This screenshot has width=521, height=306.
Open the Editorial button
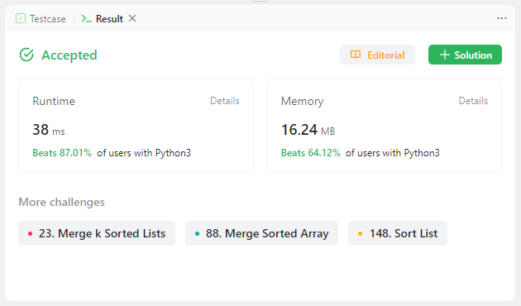click(377, 55)
